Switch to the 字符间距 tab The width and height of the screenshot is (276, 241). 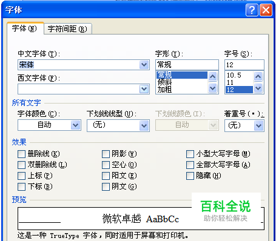point(67,29)
